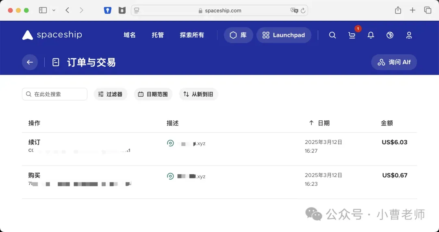Open the currency and language globe icon
The height and width of the screenshot is (232, 439).
tap(390, 35)
